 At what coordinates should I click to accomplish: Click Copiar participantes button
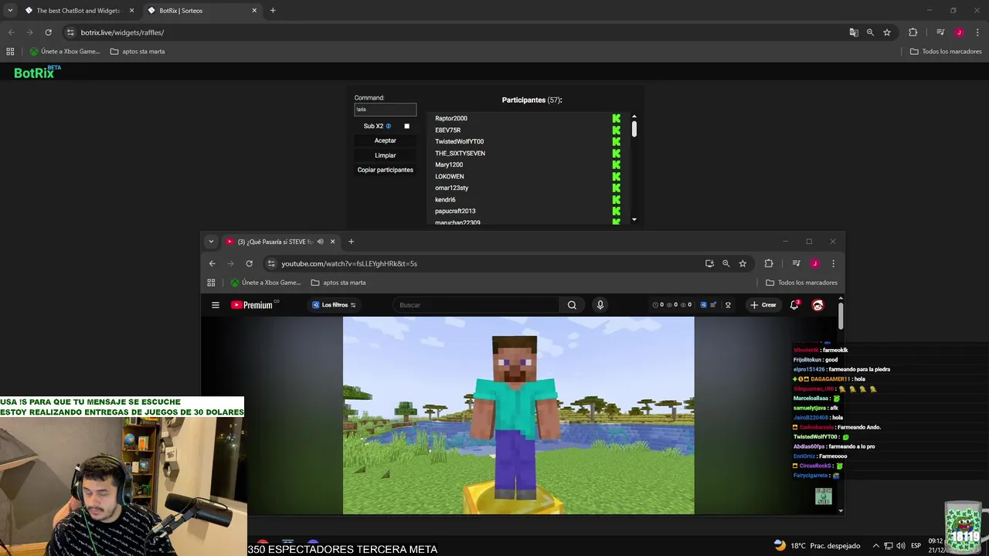point(385,170)
